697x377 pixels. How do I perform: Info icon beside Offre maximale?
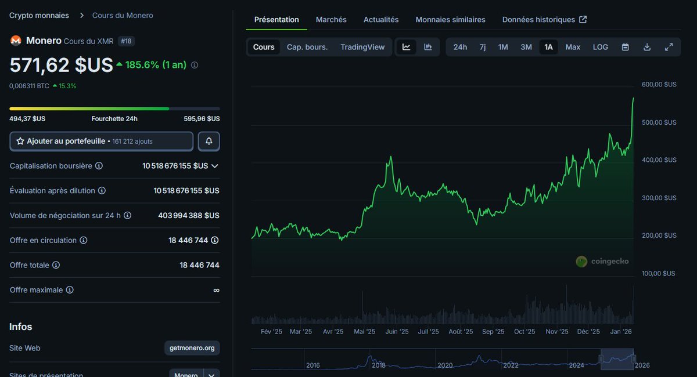pos(70,289)
